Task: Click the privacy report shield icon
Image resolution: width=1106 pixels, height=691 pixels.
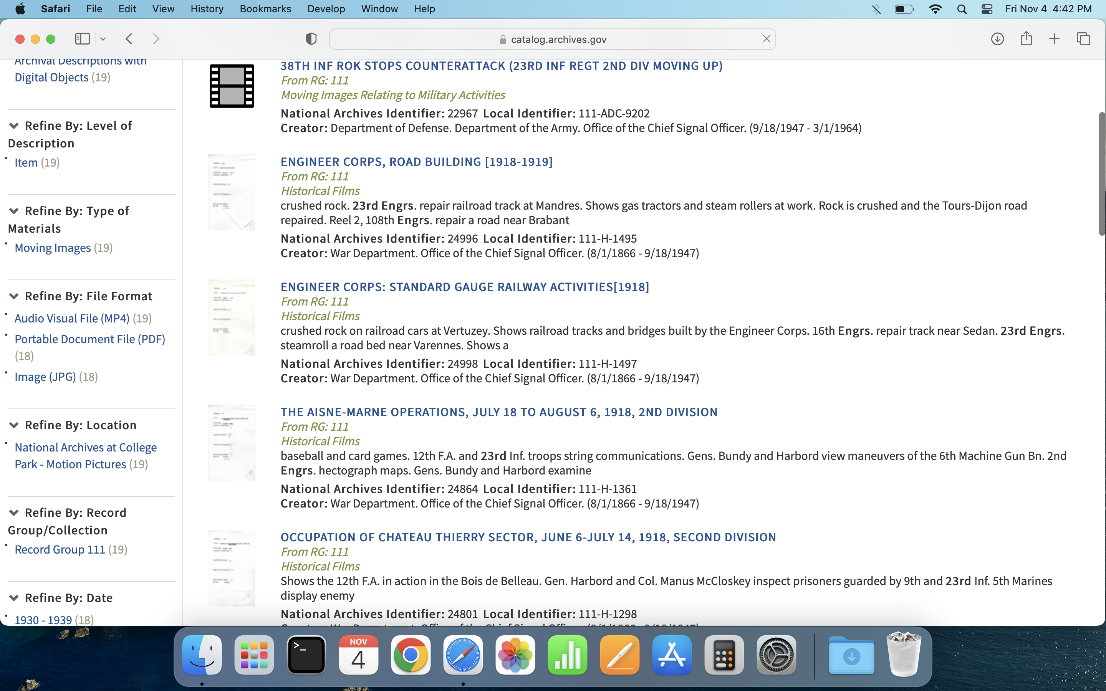Action: (x=311, y=39)
